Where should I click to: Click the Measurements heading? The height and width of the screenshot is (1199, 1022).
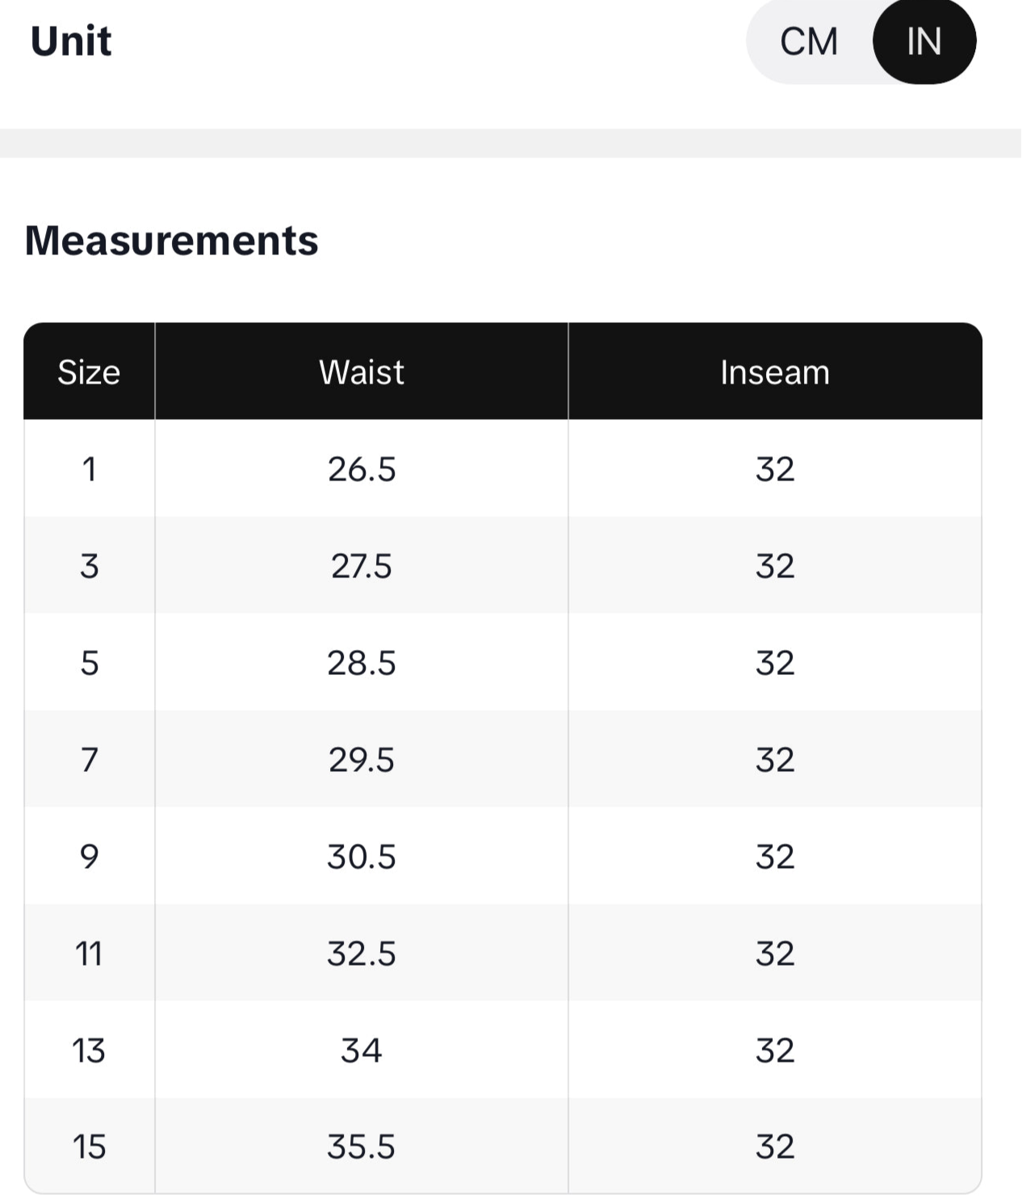pyautogui.click(x=171, y=241)
